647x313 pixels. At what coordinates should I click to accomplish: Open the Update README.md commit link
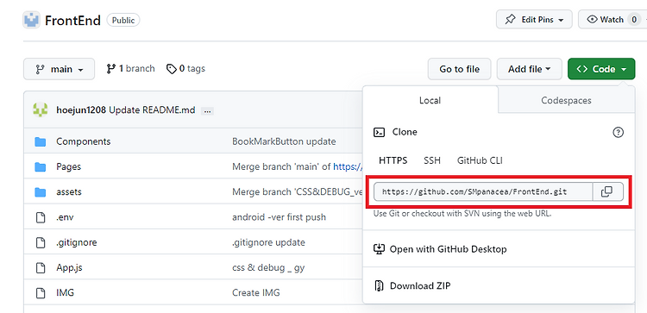pyautogui.click(x=152, y=110)
